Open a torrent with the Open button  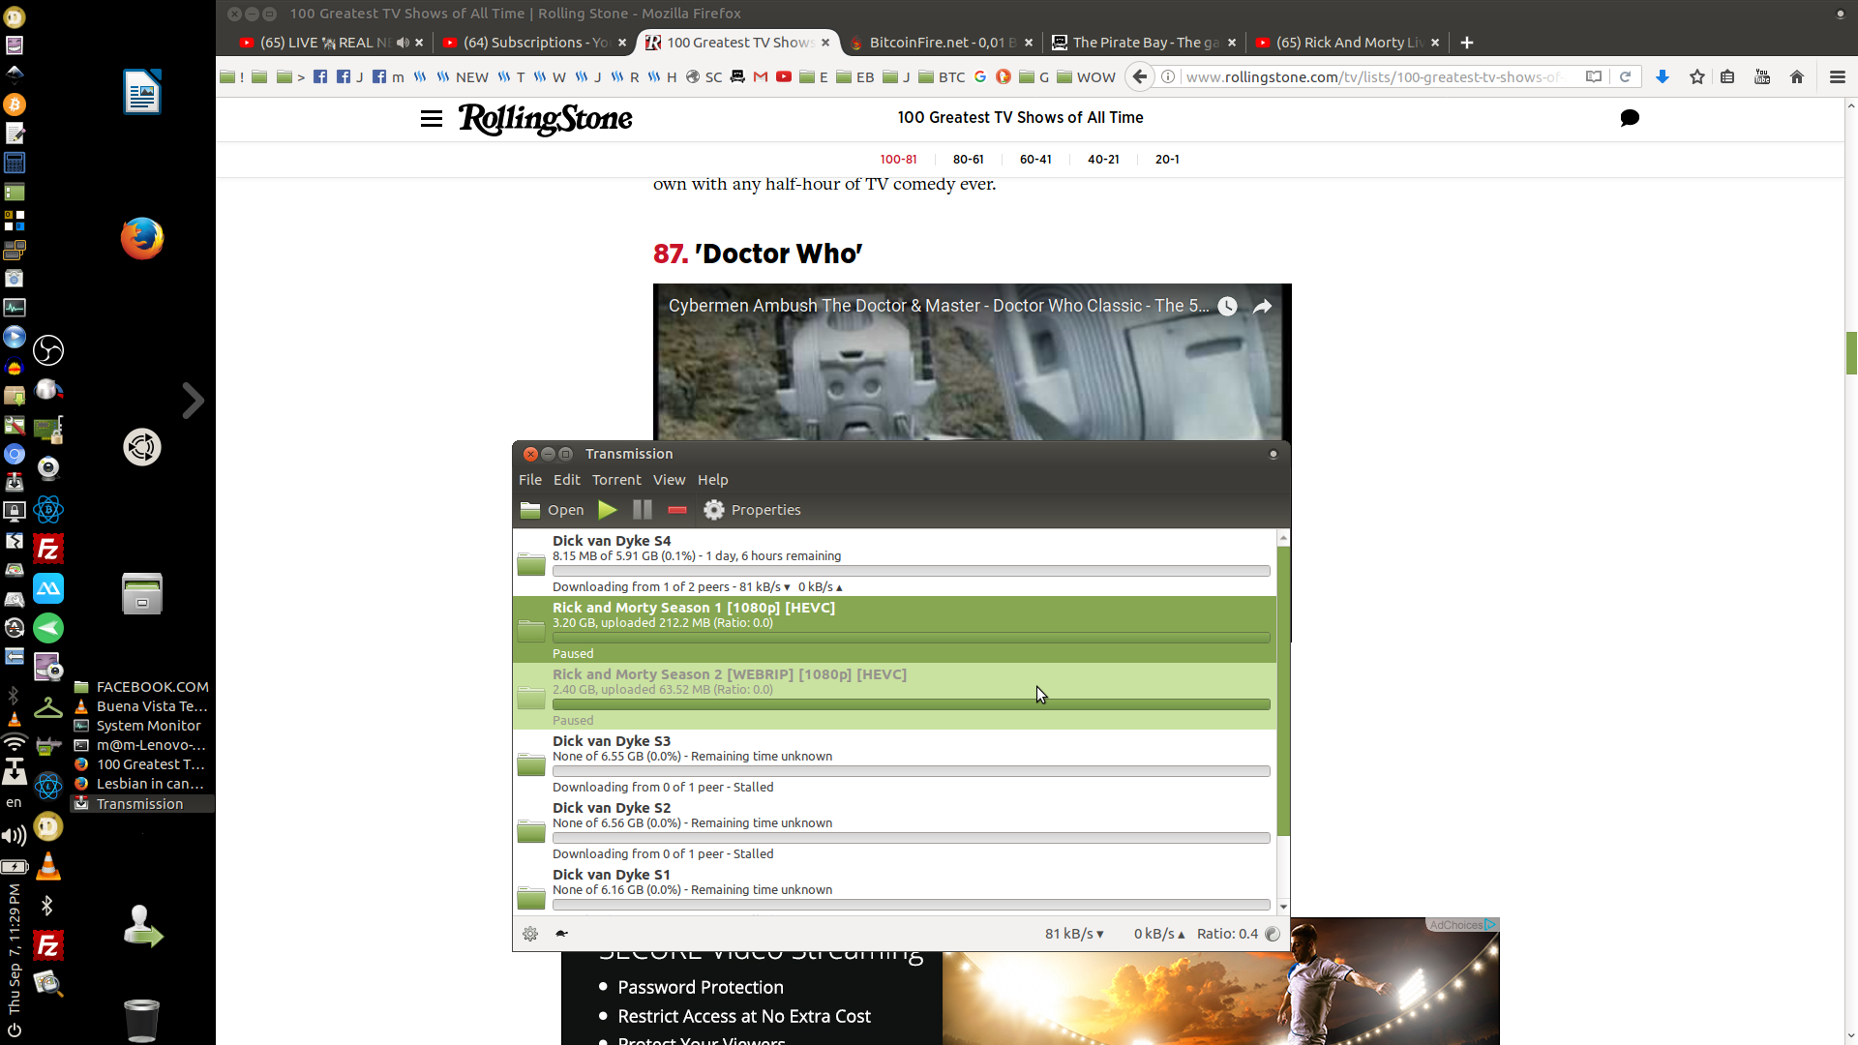[x=552, y=510]
